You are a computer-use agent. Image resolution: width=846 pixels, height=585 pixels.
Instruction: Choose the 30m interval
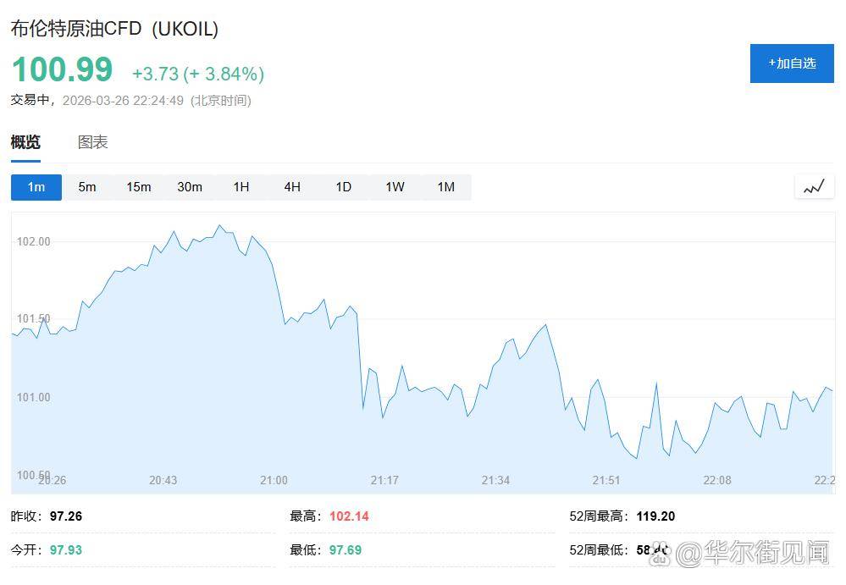click(190, 187)
